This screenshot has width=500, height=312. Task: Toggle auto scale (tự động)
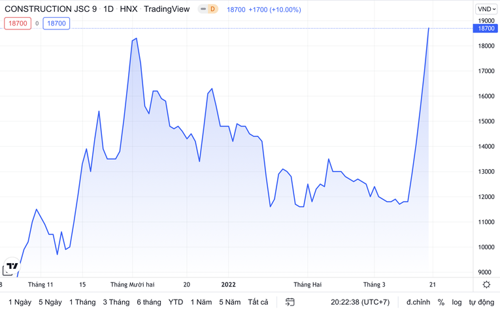tap(481, 302)
